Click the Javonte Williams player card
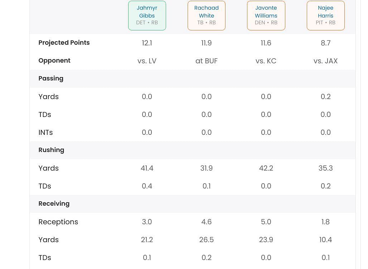This screenshot has width=368, height=269. (x=266, y=15)
